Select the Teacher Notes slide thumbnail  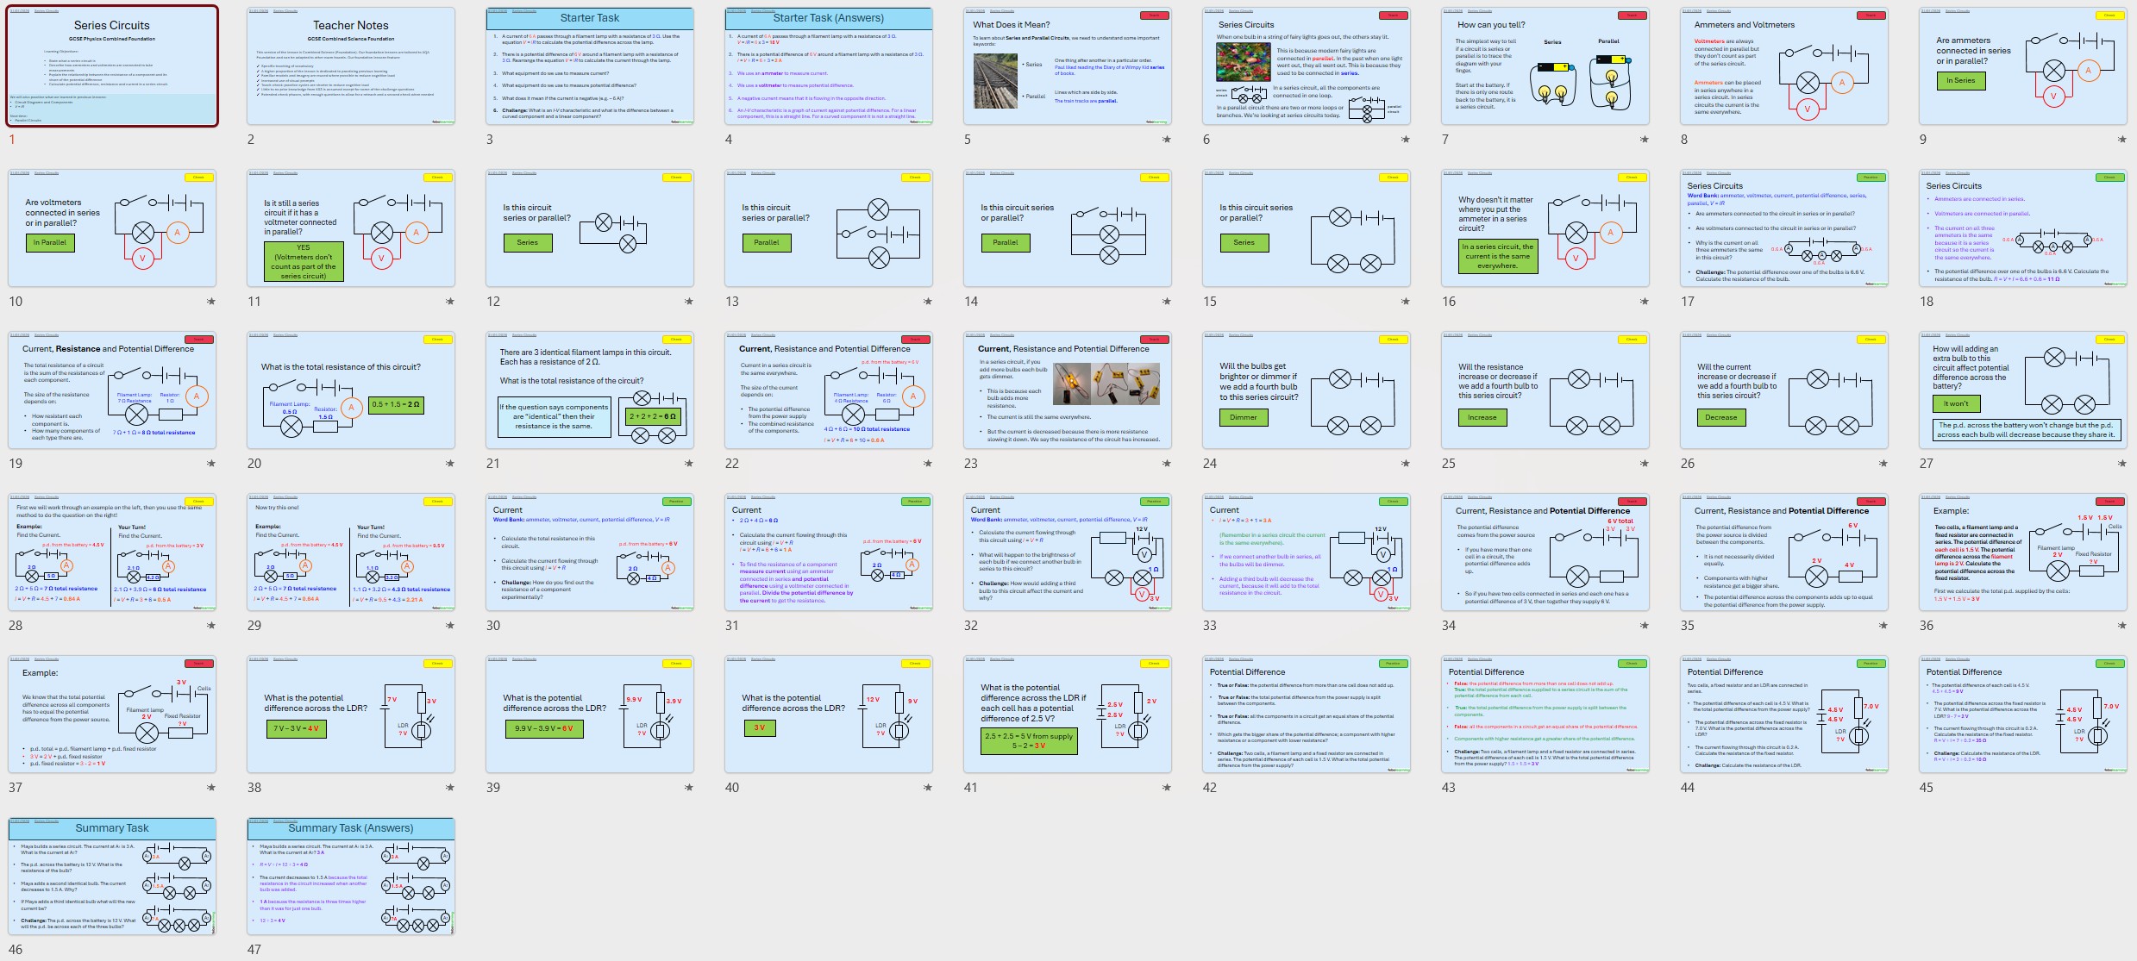point(351,66)
